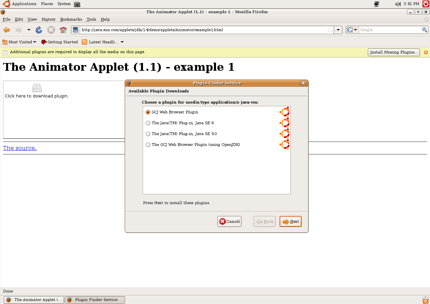Open the Bookmarks menu
This screenshot has width=430, height=304.
coord(71,19)
